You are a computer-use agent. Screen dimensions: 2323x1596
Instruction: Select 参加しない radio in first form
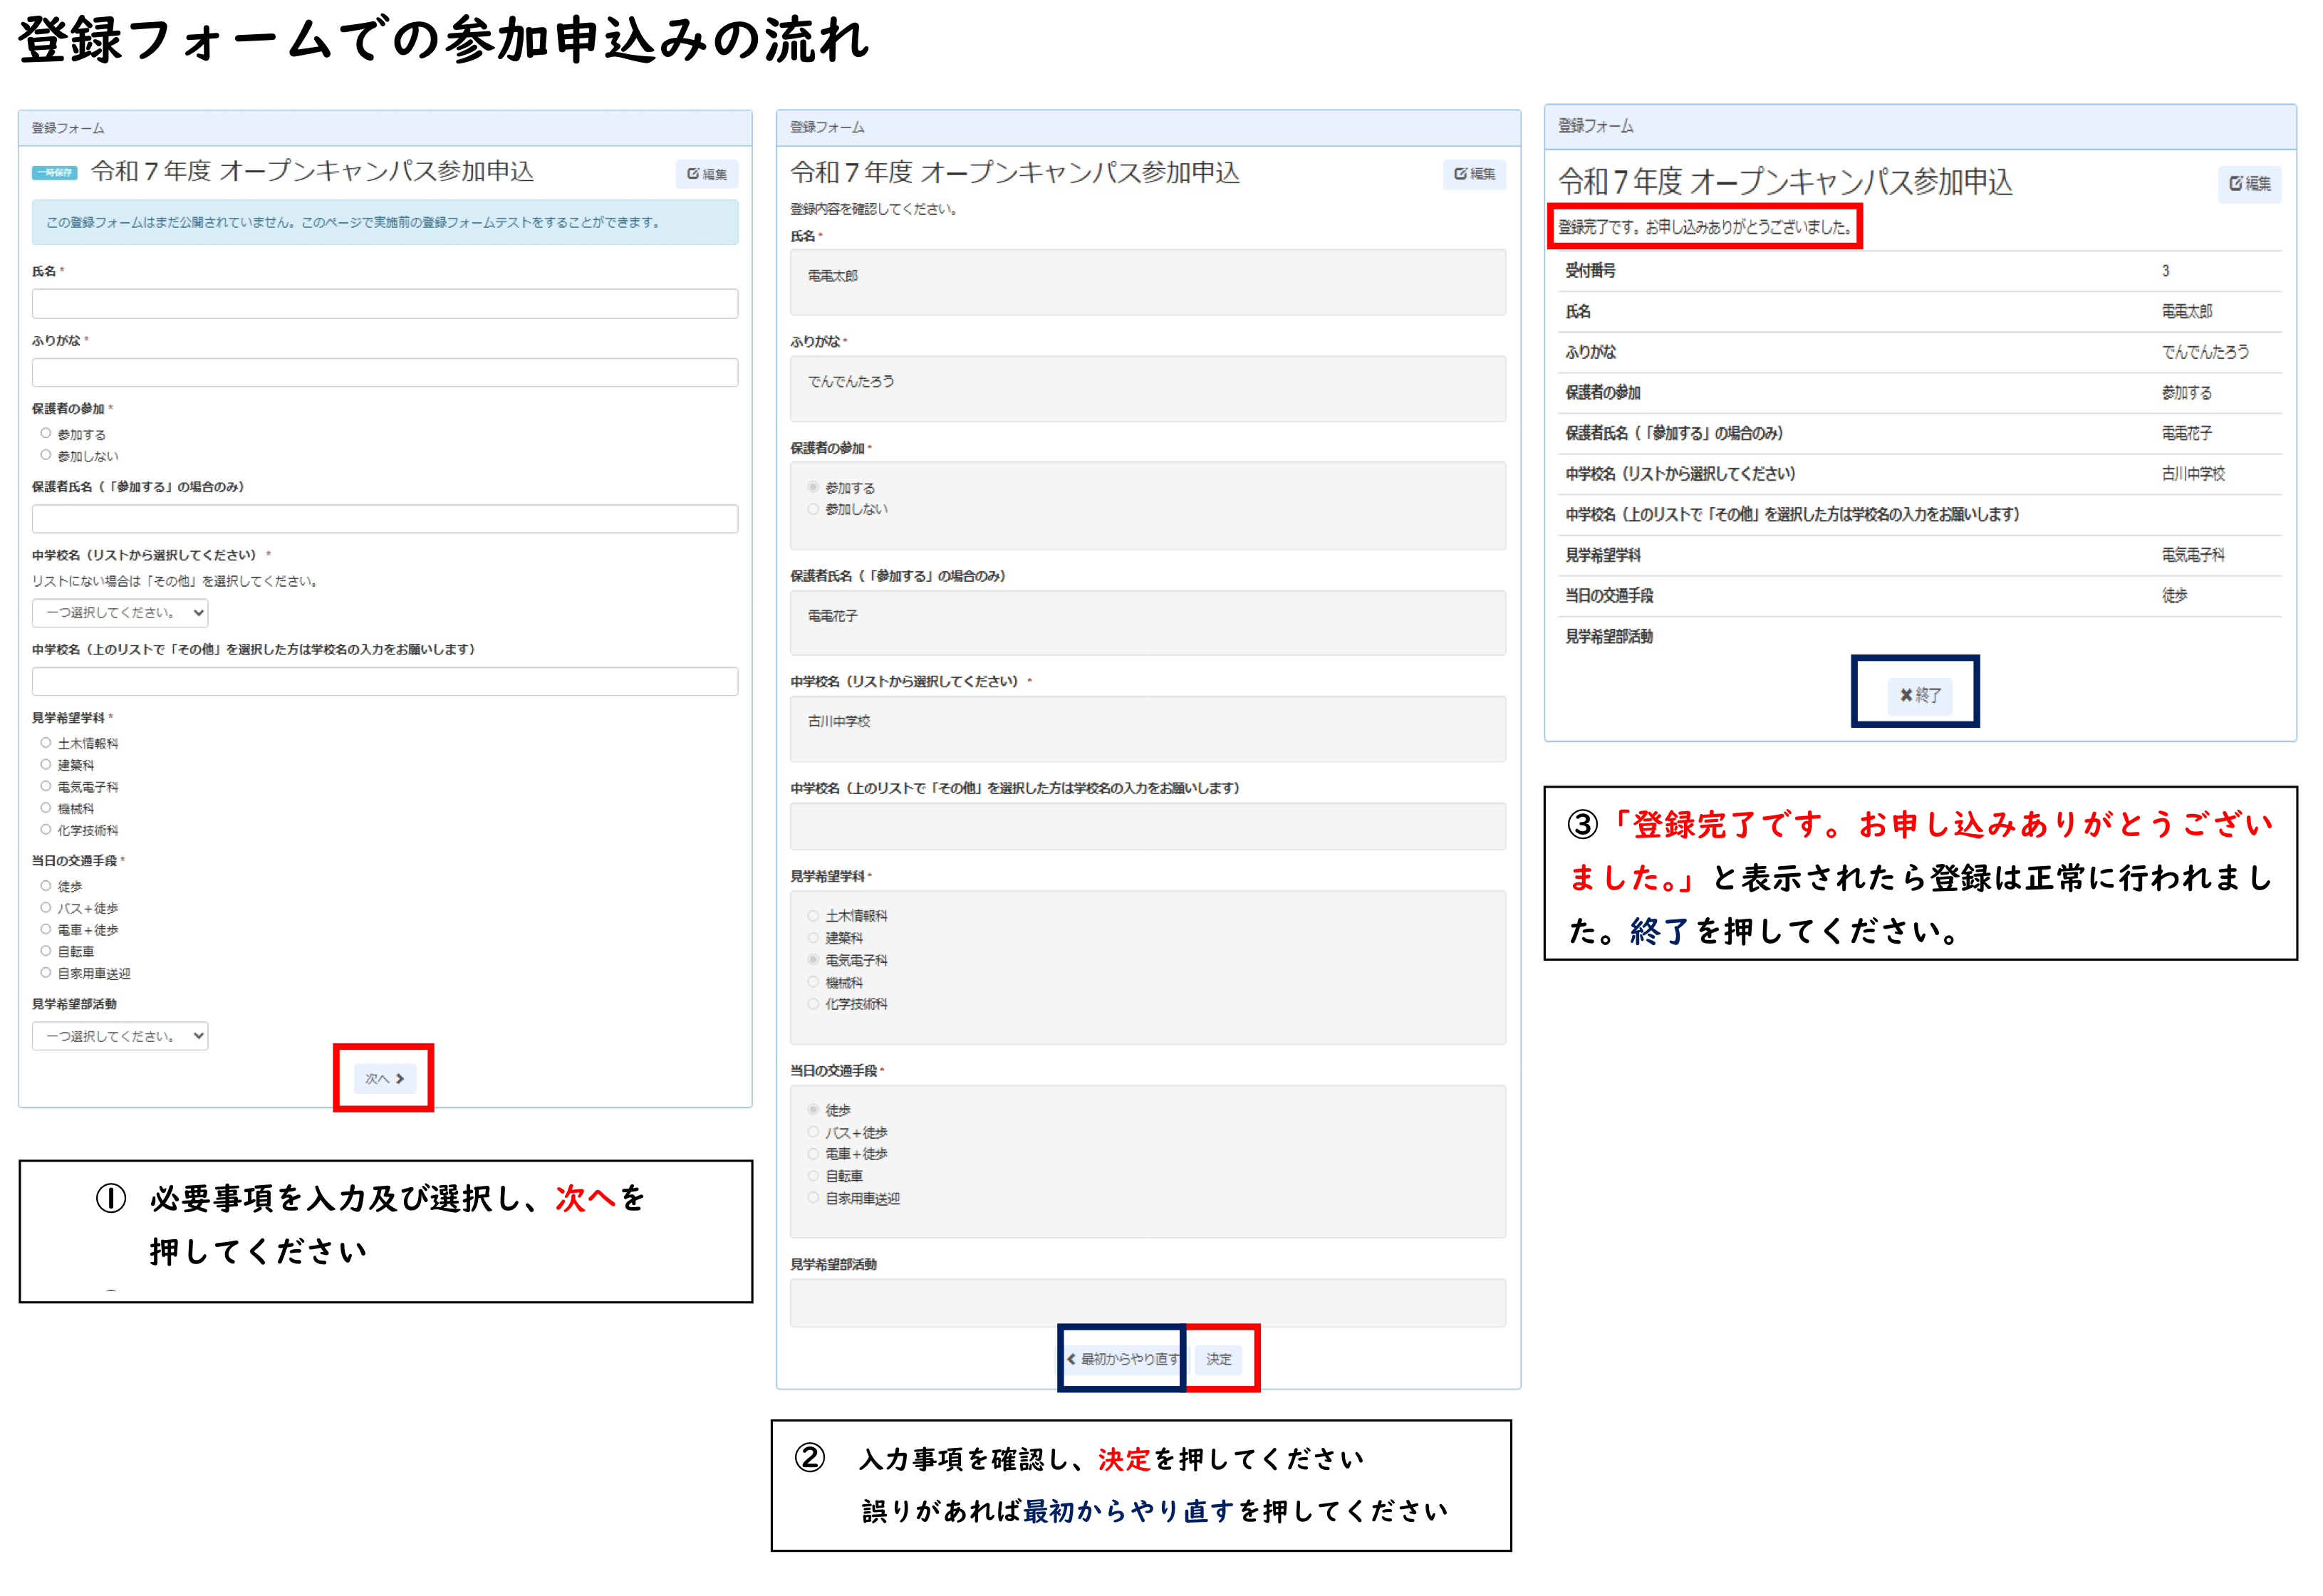pyautogui.click(x=46, y=455)
